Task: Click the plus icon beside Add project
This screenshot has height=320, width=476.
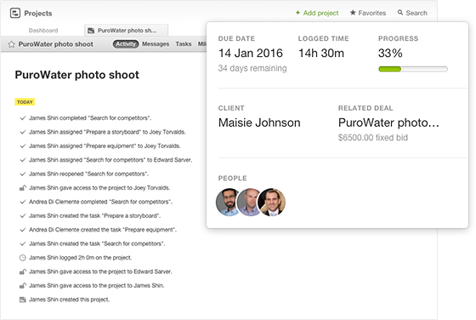Action: click(x=297, y=13)
